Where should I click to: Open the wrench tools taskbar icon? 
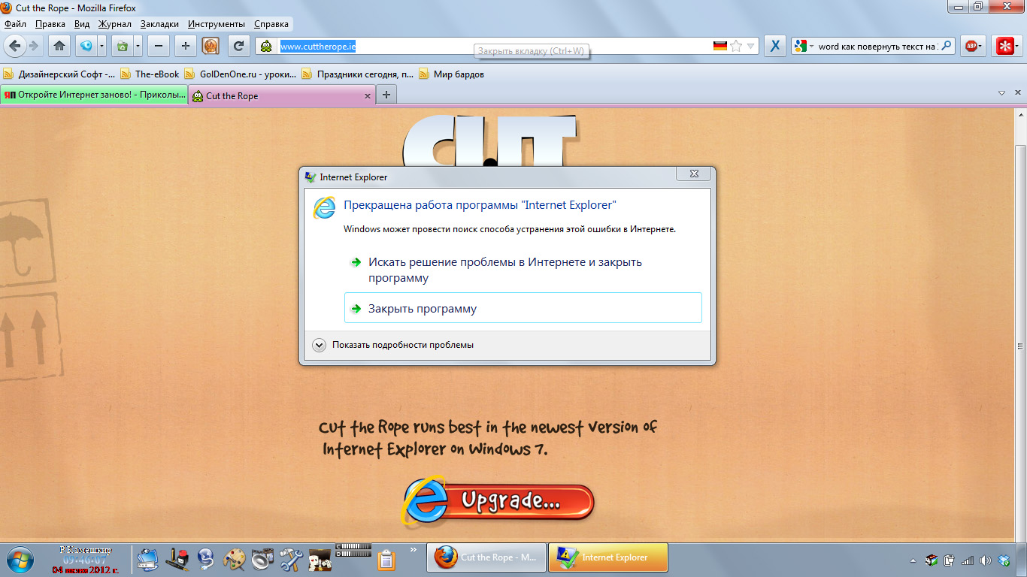click(x=291, y=558)
